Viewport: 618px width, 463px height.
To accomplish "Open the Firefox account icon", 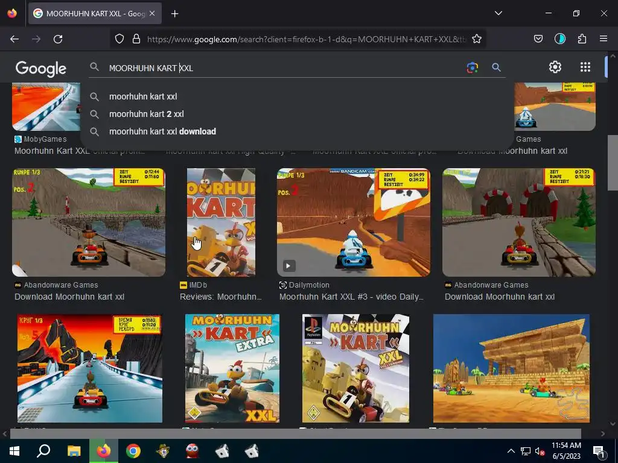I will coord(559,39).
